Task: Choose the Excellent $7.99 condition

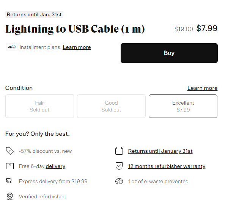Action: click(183, 106)
